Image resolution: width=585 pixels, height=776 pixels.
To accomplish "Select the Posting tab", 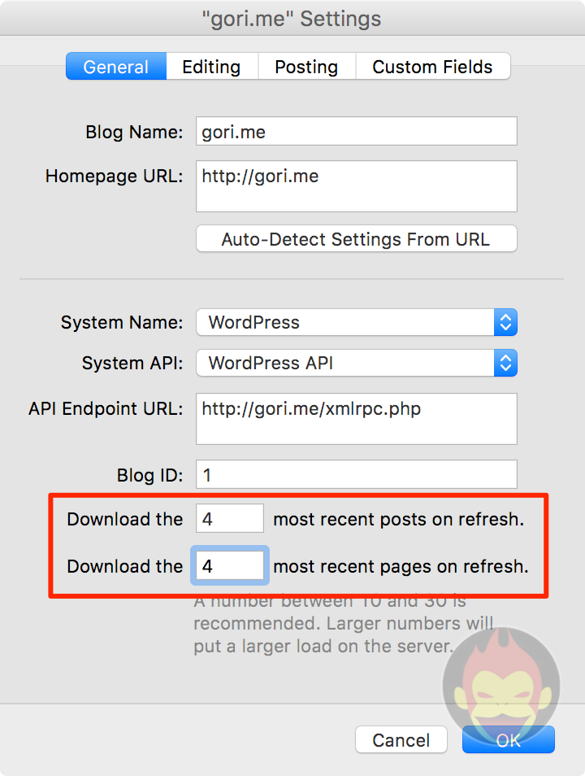I will coord(306,67).
